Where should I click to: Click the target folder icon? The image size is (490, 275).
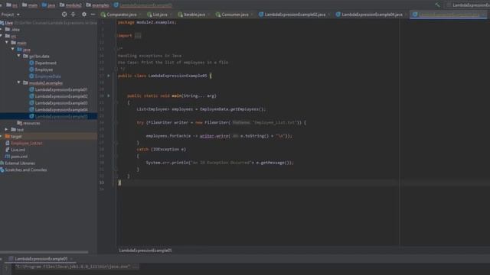[x=8, y=137]
